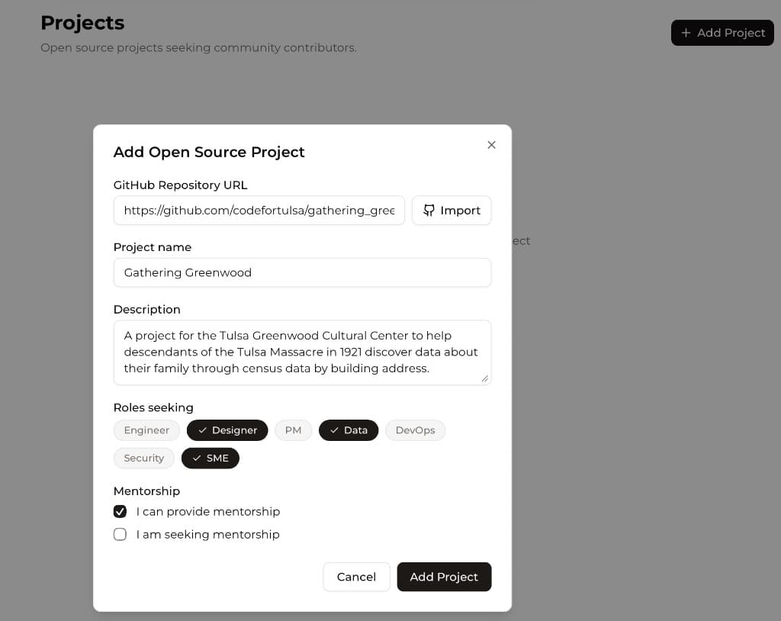Image resolution: width=781 pixels, height=621 pixels.
Task: Submit with the Add Project button
Action: coord(444,577)
